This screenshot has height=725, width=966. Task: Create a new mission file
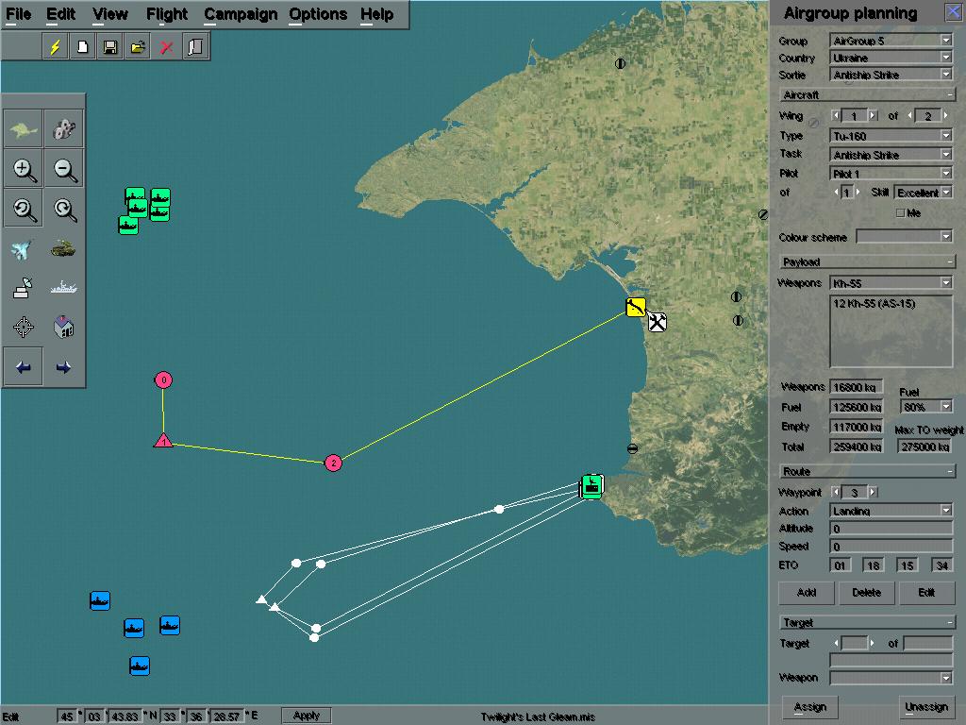pos(83,47)
